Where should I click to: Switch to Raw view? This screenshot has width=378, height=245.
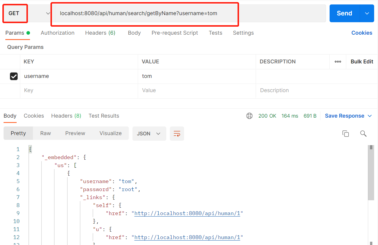tap(45, 133)
